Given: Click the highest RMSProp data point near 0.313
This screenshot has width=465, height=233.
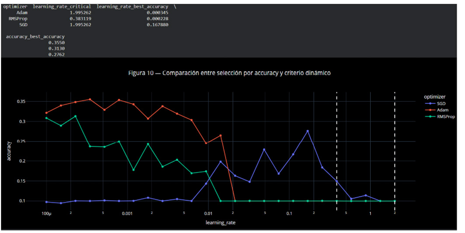Looking at the screenshot, I should click(75, 116).
